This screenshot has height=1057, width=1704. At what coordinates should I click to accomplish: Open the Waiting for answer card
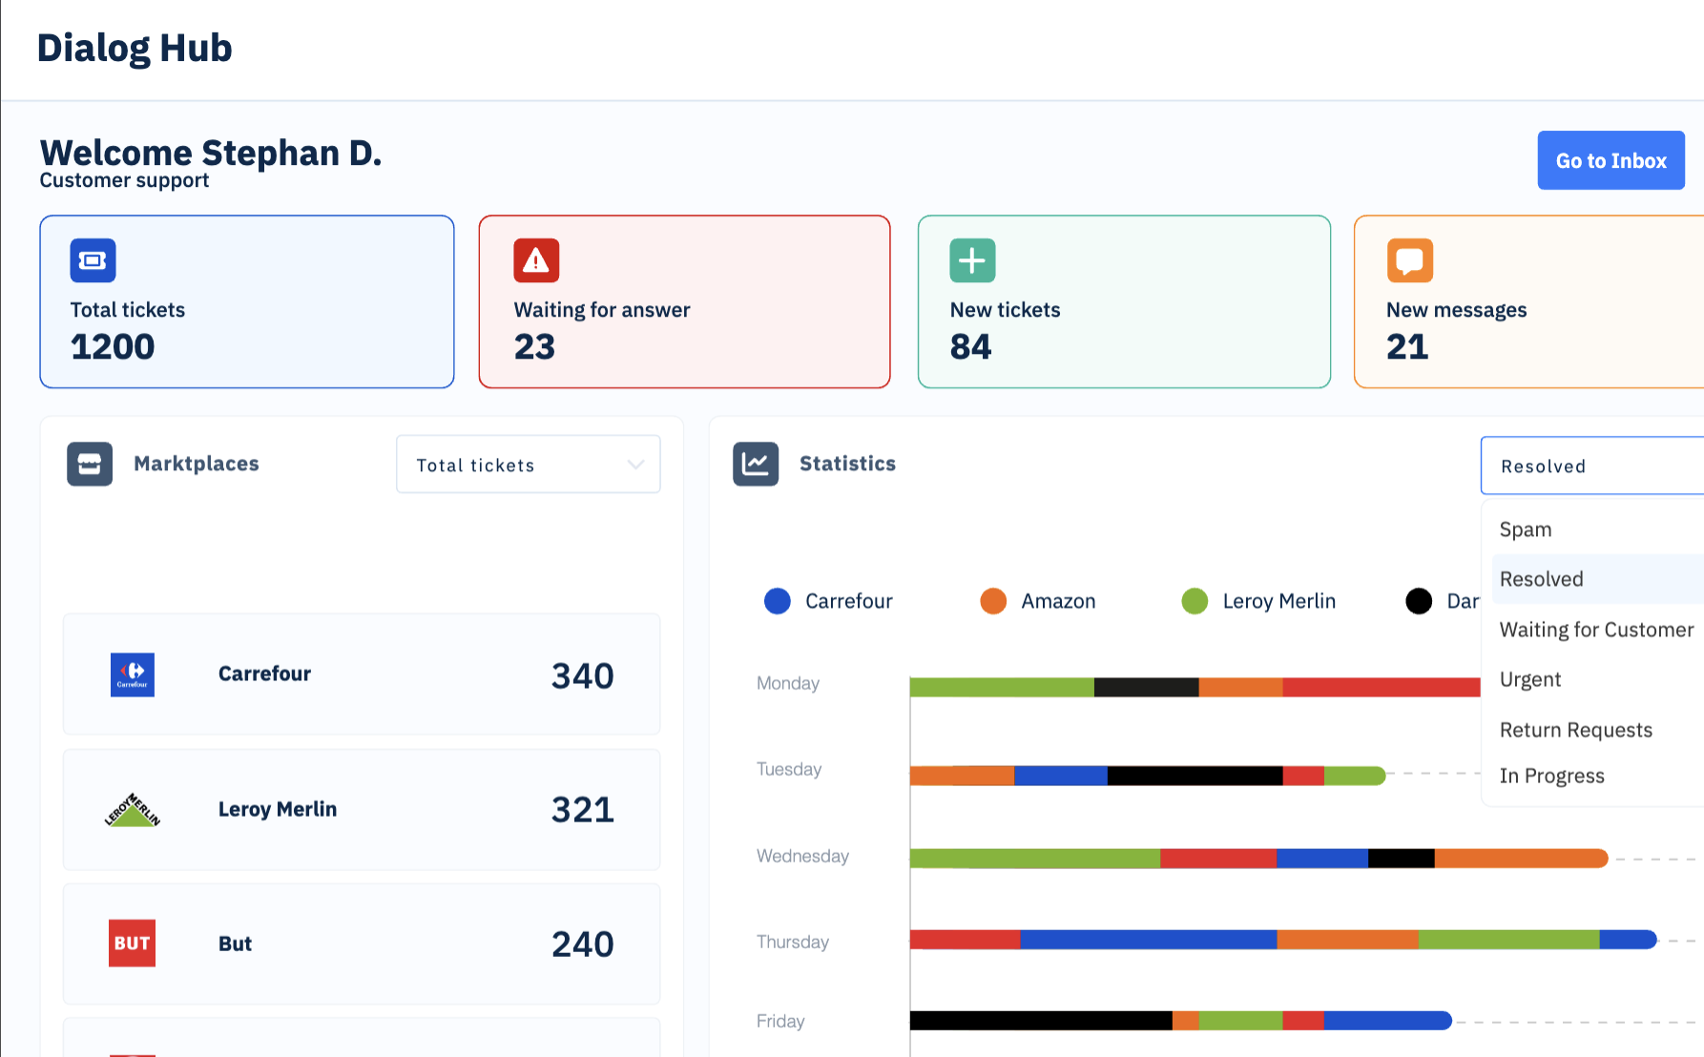tap(684, 301)
